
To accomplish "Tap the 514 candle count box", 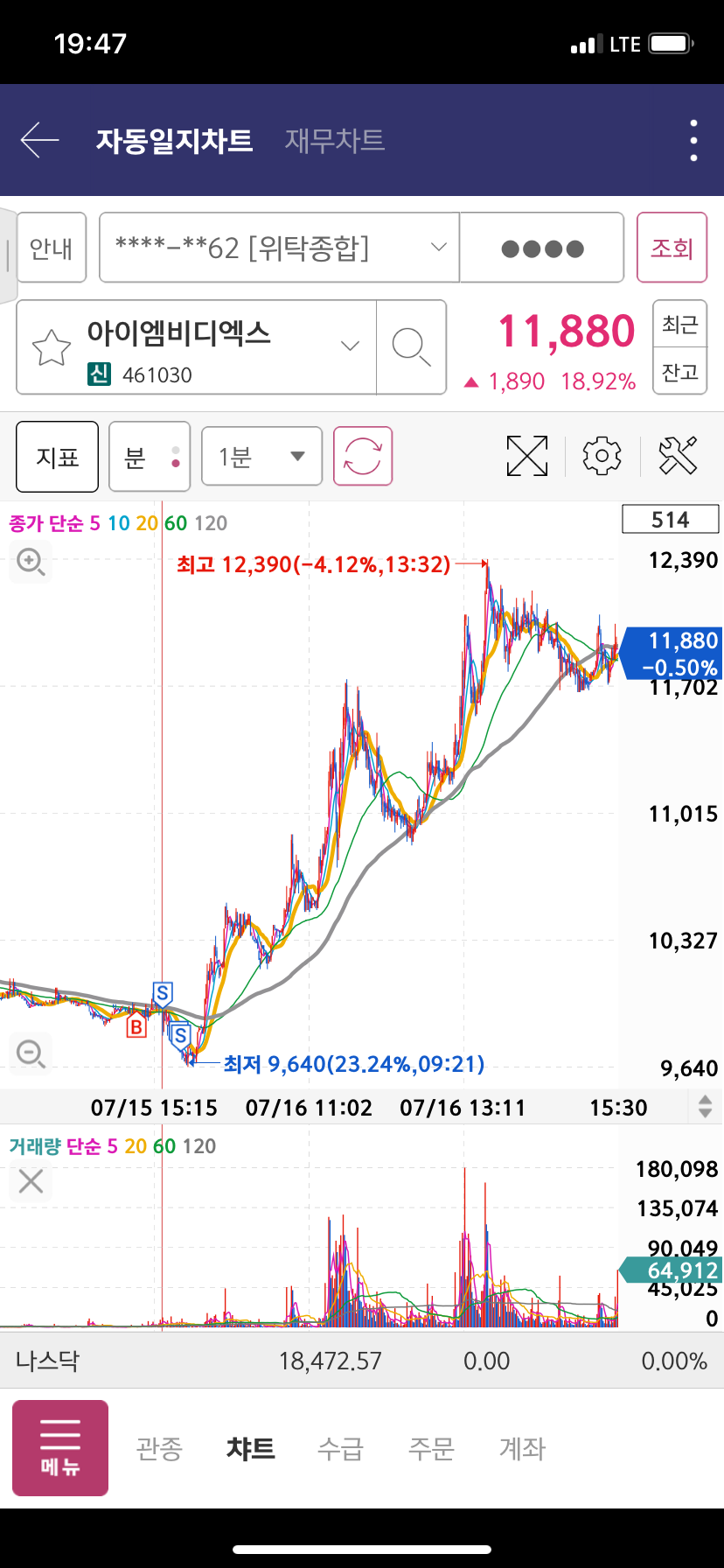I will [x=670, y=519].
